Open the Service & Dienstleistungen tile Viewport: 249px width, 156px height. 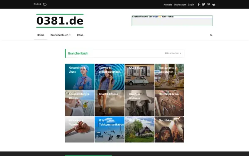tap(110, 77)
